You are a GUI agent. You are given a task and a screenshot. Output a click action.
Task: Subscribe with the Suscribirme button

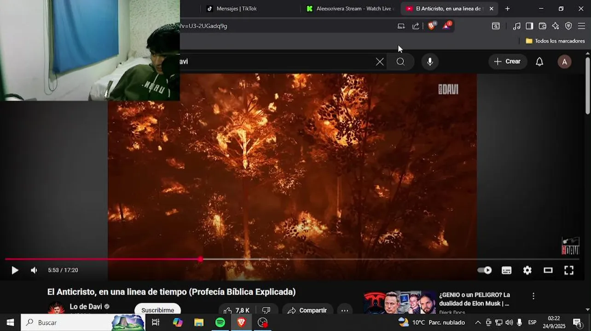[x=157, y=310]
